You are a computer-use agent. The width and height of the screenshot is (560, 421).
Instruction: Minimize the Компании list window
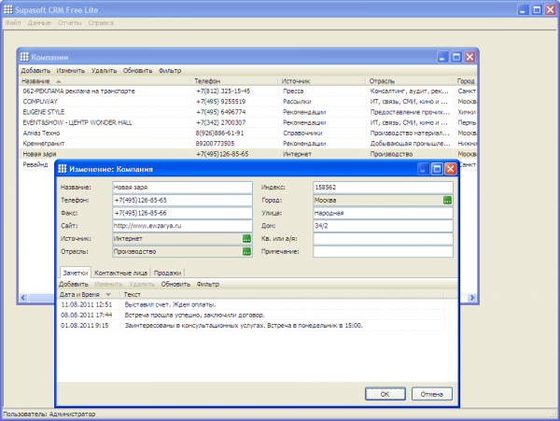coord(441,57)
